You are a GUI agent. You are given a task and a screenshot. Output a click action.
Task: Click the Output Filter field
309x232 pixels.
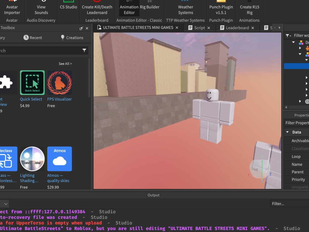(x=289, y=204)
